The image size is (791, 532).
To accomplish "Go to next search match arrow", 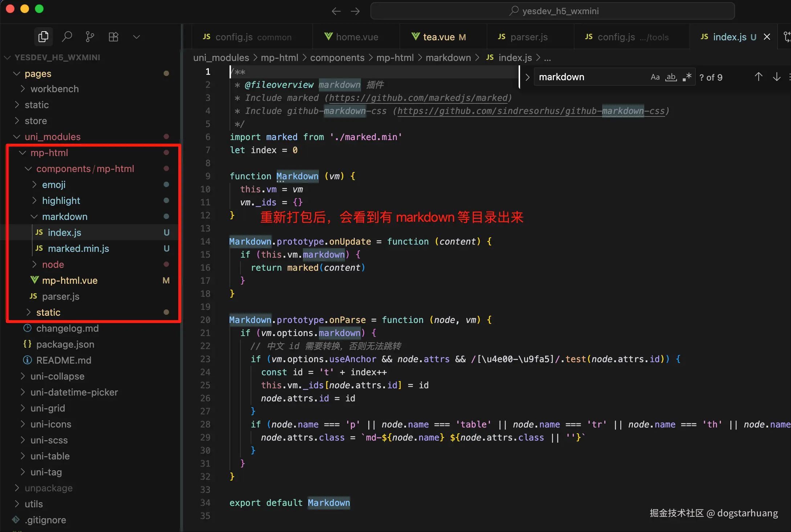I will [x=776, y=77].
